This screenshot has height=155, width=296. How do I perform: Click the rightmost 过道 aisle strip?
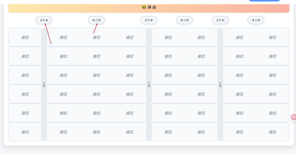tap(220, 84)
